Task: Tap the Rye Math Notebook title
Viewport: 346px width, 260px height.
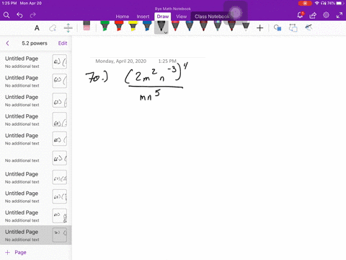Action: click(173, 9)
